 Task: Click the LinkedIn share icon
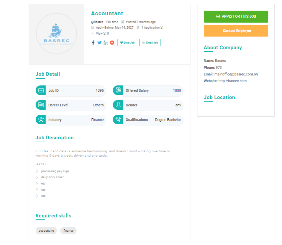click(106, 43)
